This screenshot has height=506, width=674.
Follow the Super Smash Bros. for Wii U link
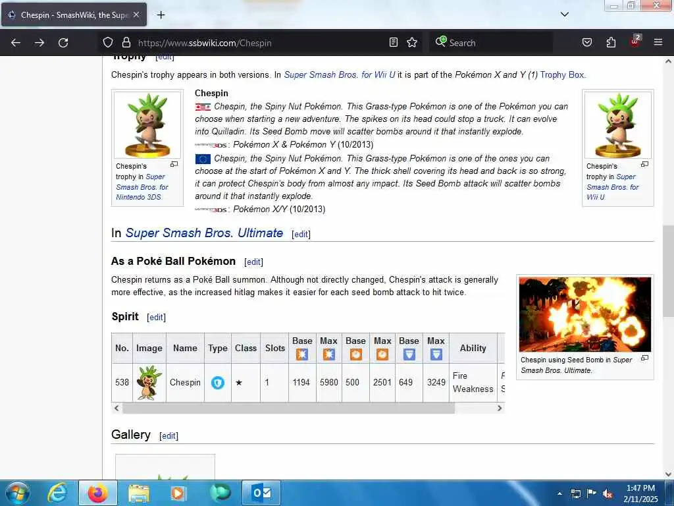click(340, 75)
